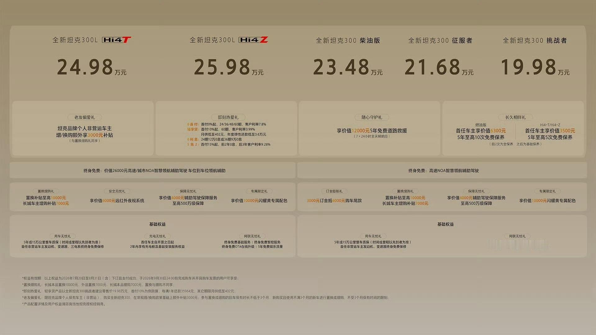Image resolution: width=596 pixels, height=335 pixels.
Task: Click the 5年至高10次免费保养 text
Action: coord(481,137)
